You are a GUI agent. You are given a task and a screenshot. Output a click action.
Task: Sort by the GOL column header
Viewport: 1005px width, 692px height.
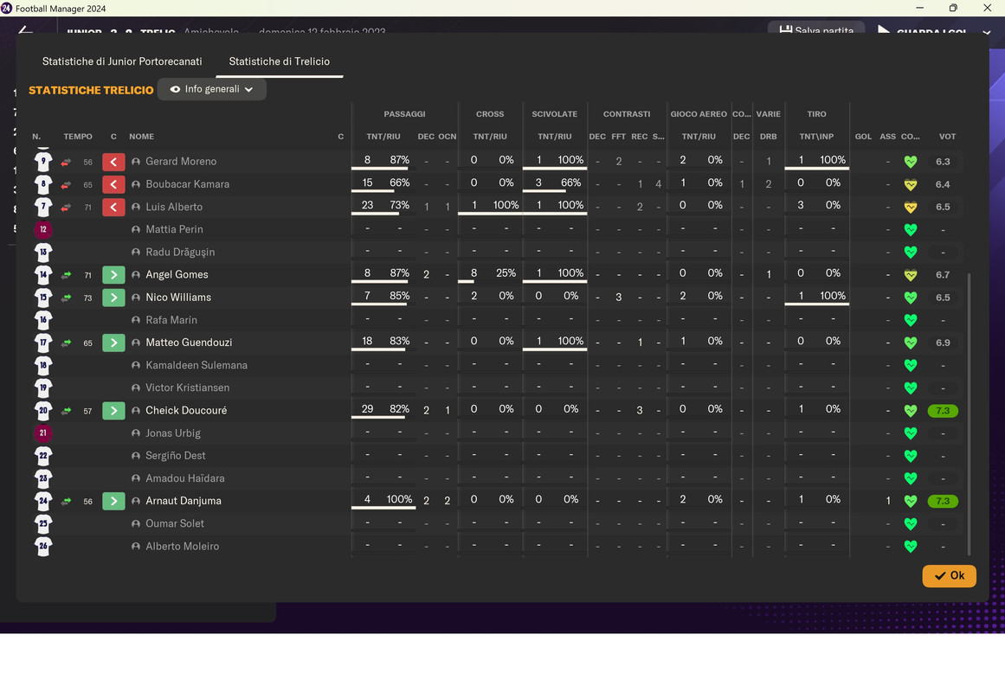(x=863, y=137)
